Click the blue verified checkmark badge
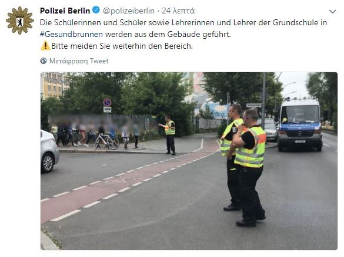This screenshot has height=257, width=344. click(96, 10)
